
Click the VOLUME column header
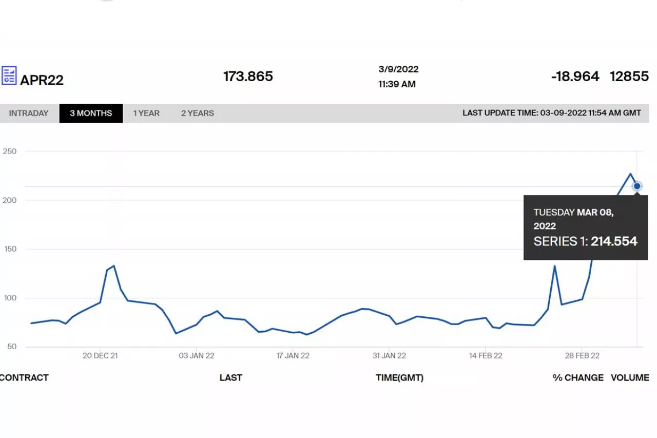[630, 377]
